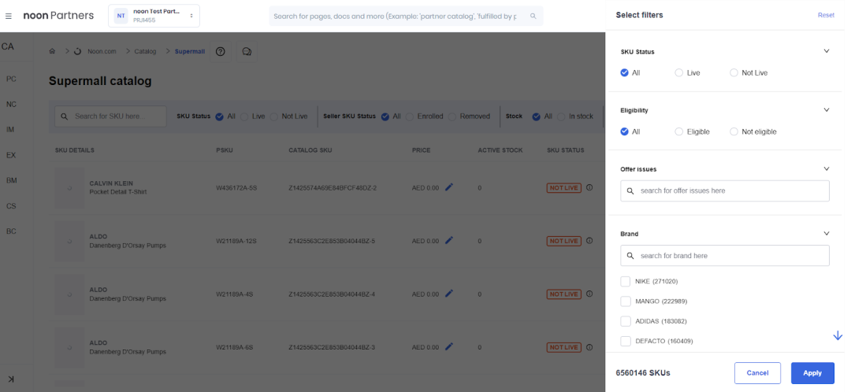This screenshot has width=851, height=392.
Task: Tick the ADIDAS brand checkbox
Action: [625, 321]
